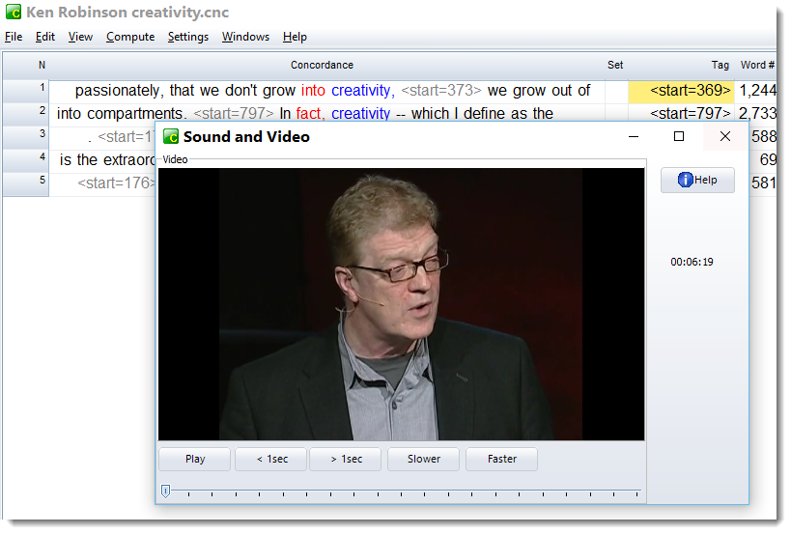Select the highlighted <start=369> tag cell
Viewport: 791px width, 534px height.
click(x=681, y=91)
